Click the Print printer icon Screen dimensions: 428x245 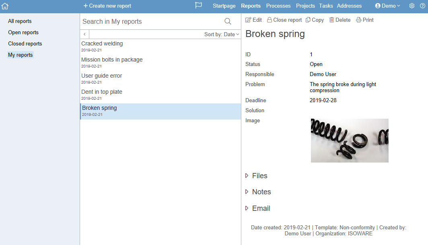pyautogui.click(x=359, y=20)
